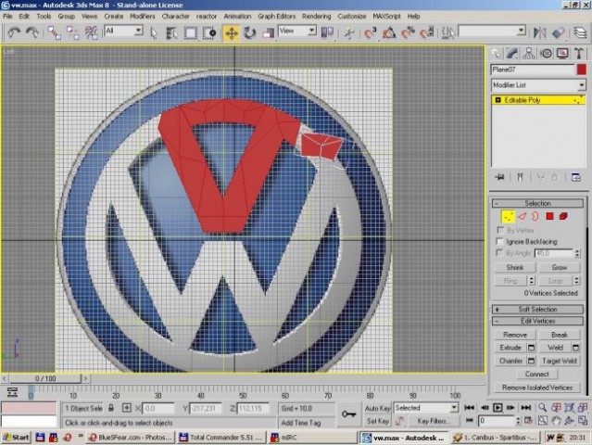Activate the Select and Link tool

[x=54, y=32]
